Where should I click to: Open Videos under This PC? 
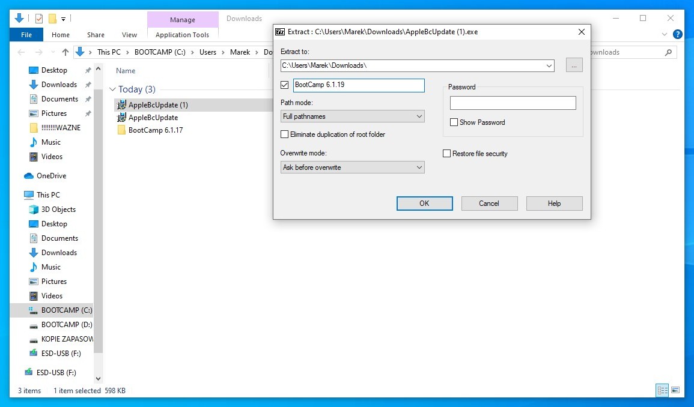point(46,296)
